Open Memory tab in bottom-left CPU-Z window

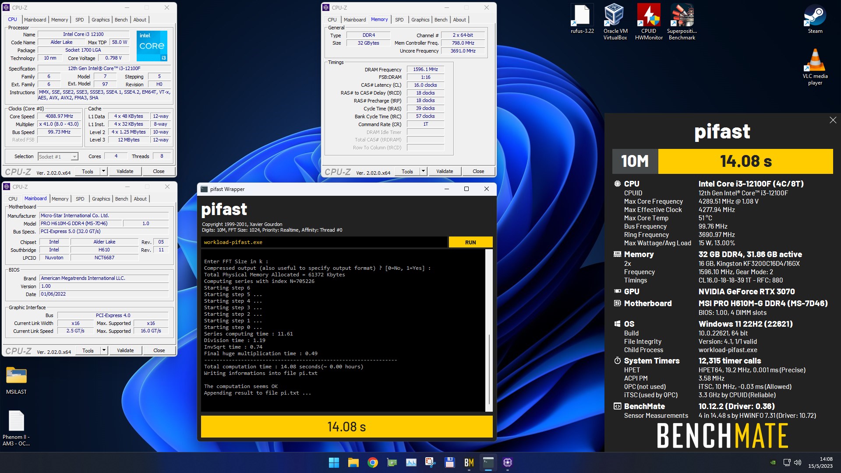click(60, 199)
